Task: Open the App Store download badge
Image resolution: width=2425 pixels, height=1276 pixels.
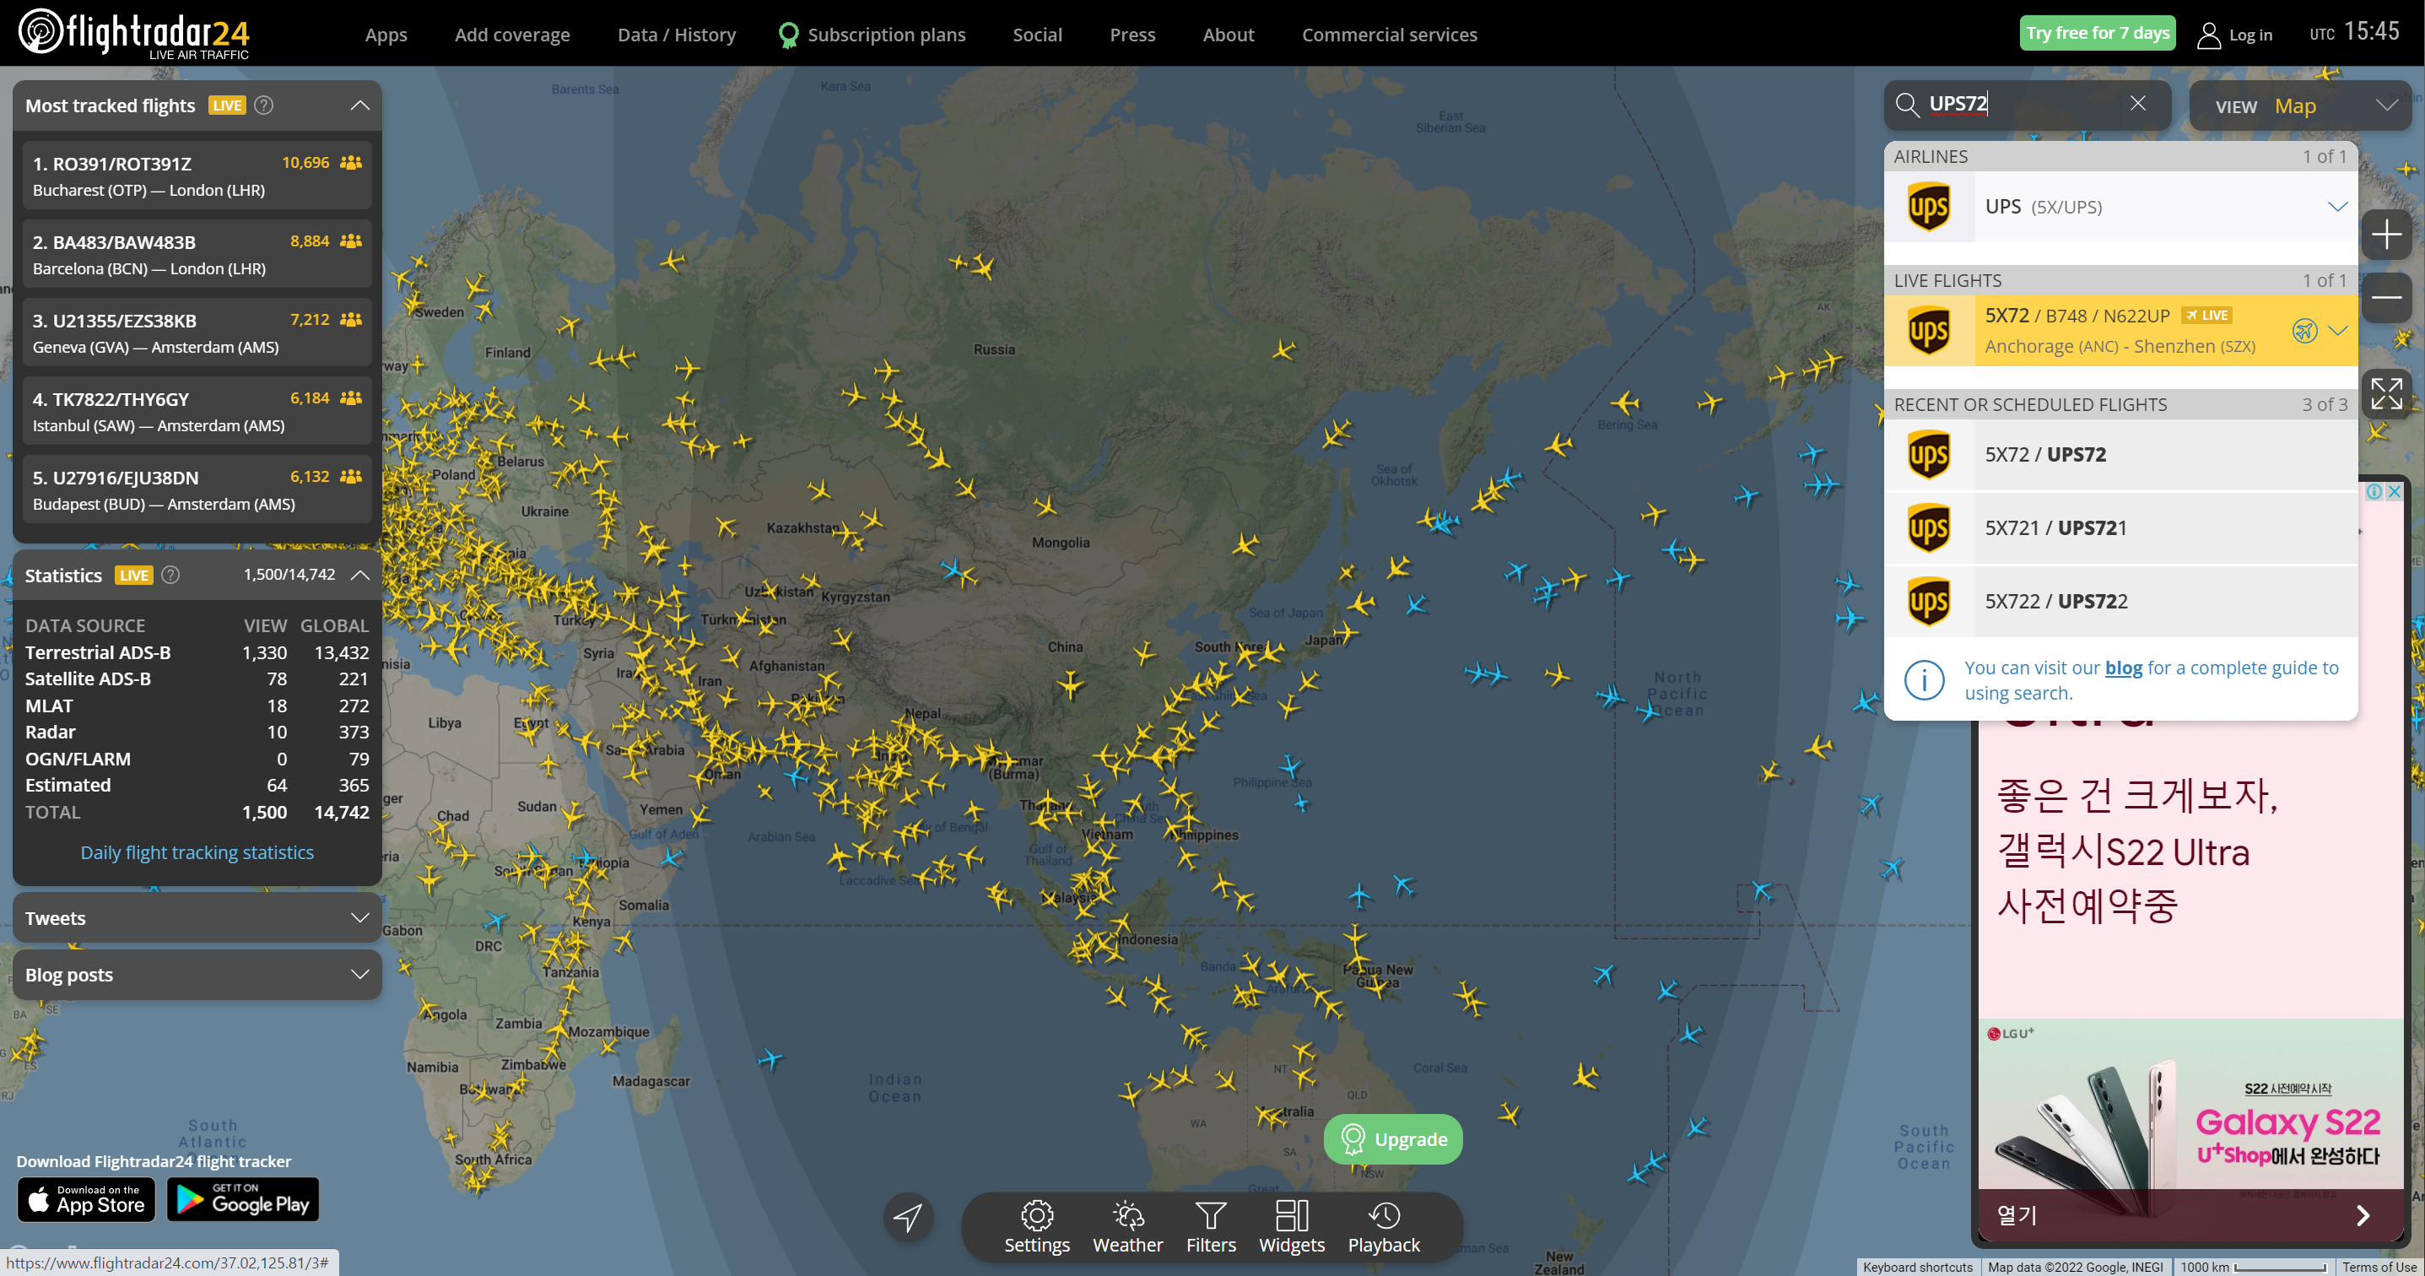Action: [87, 1200]
